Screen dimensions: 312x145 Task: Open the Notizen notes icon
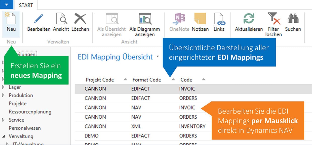point(200,19)
